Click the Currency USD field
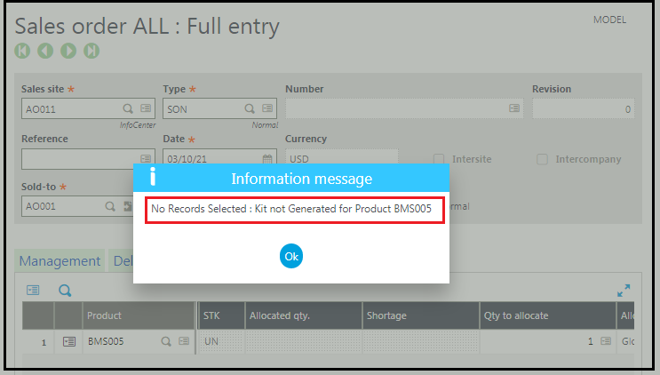Viewport: 660px width, 375px height. coord(341,158)
